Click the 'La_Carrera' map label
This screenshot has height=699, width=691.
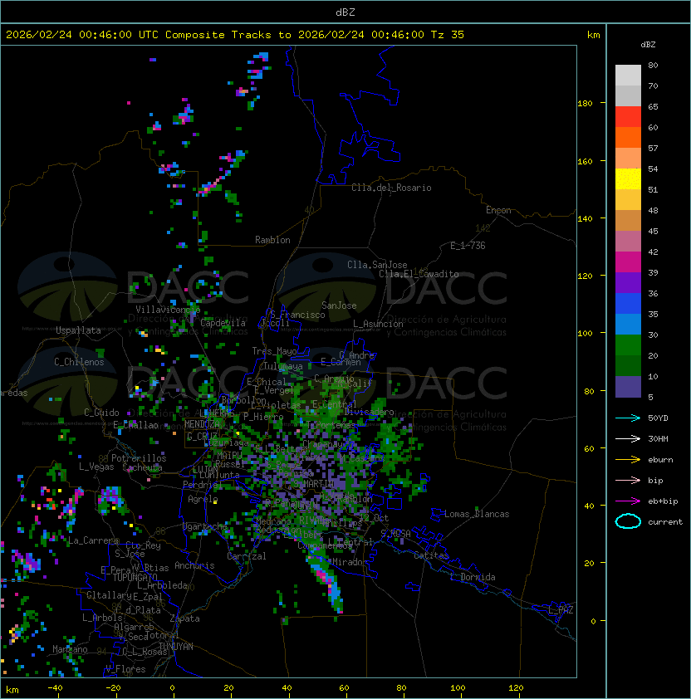(x=93, y=540)
